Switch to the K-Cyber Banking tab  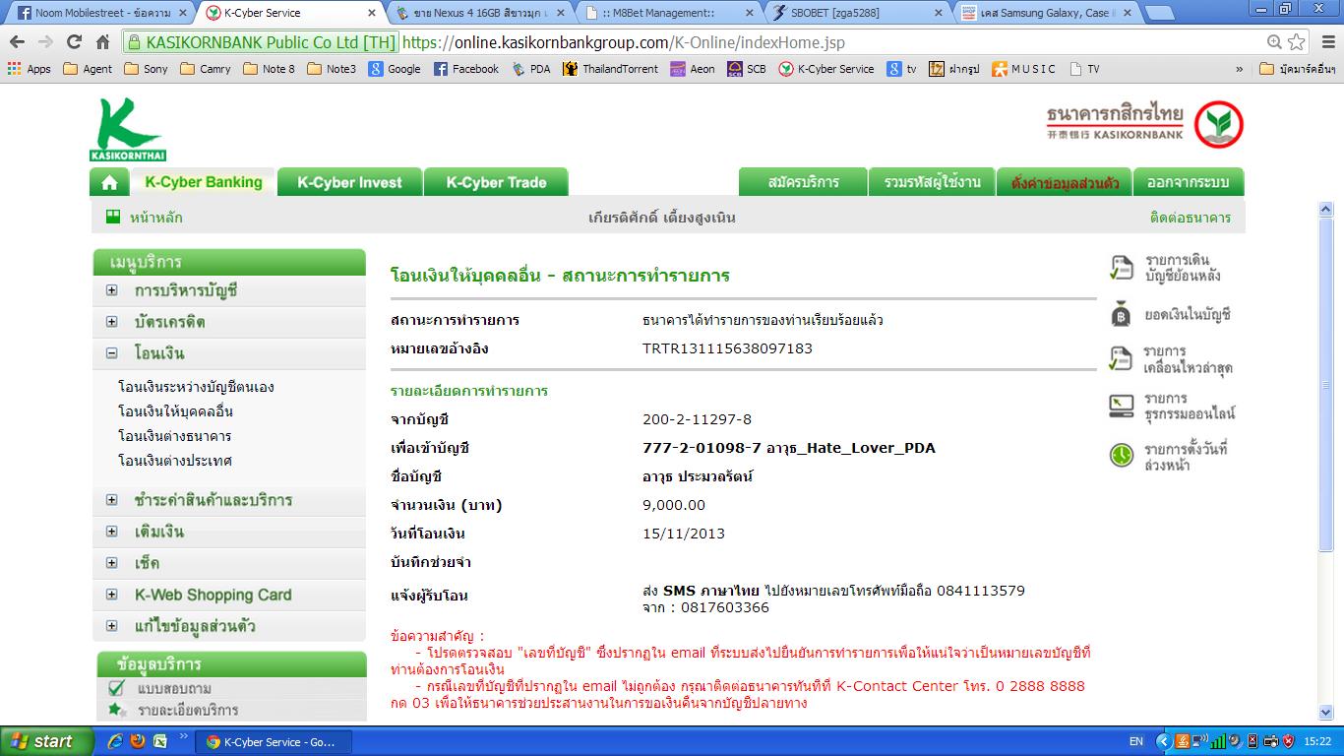(204, 182)
